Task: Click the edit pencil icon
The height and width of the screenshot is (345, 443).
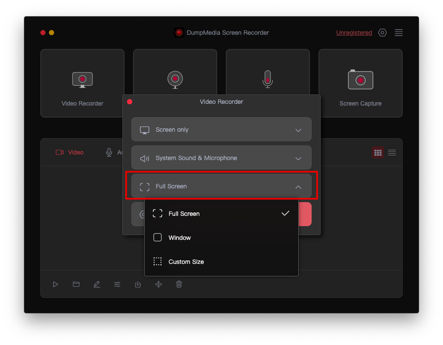Action: coord(97,284)
